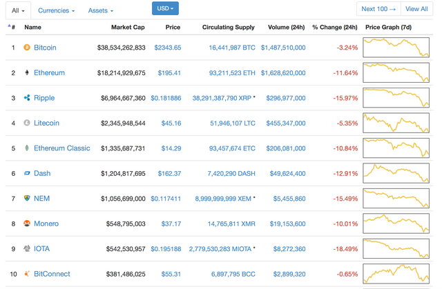Click Ripple change -15.97%
This screenshot has width=442, height=289.
coord(345,98)
